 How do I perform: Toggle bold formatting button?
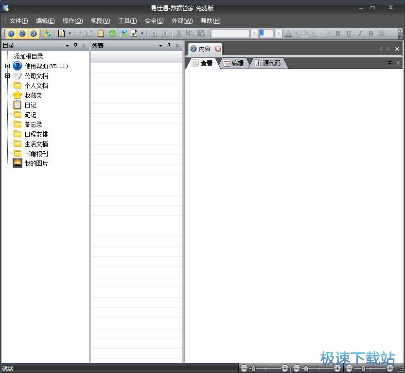point(337,34)
